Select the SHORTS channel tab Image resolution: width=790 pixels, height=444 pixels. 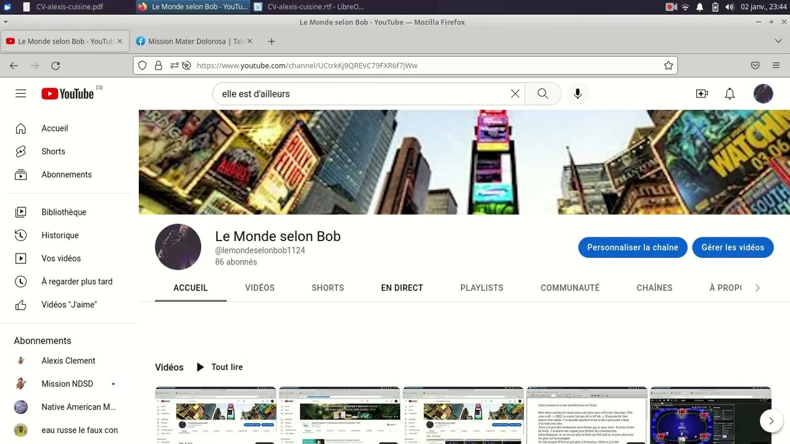coord(328,288)
